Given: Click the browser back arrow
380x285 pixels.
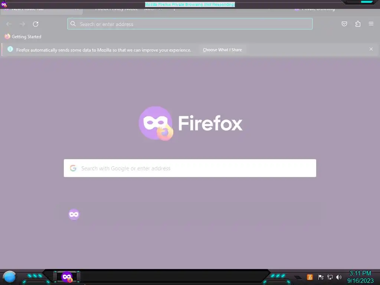Looking at the screenshot, I should point(9,24).
